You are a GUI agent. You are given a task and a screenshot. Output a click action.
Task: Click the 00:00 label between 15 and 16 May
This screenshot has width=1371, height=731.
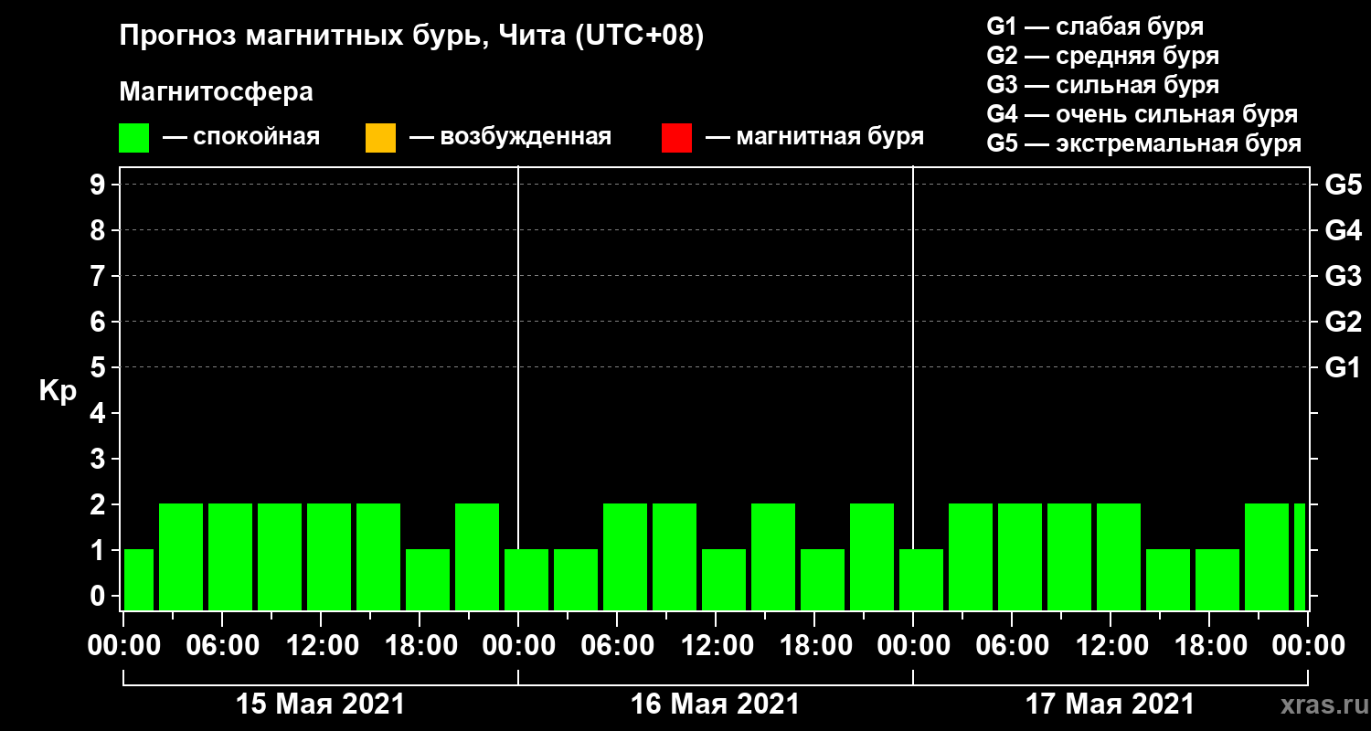tap(518, 645)
